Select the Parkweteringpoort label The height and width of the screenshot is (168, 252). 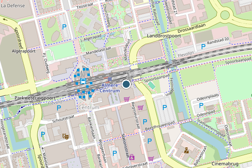click(x=35, y=98)
